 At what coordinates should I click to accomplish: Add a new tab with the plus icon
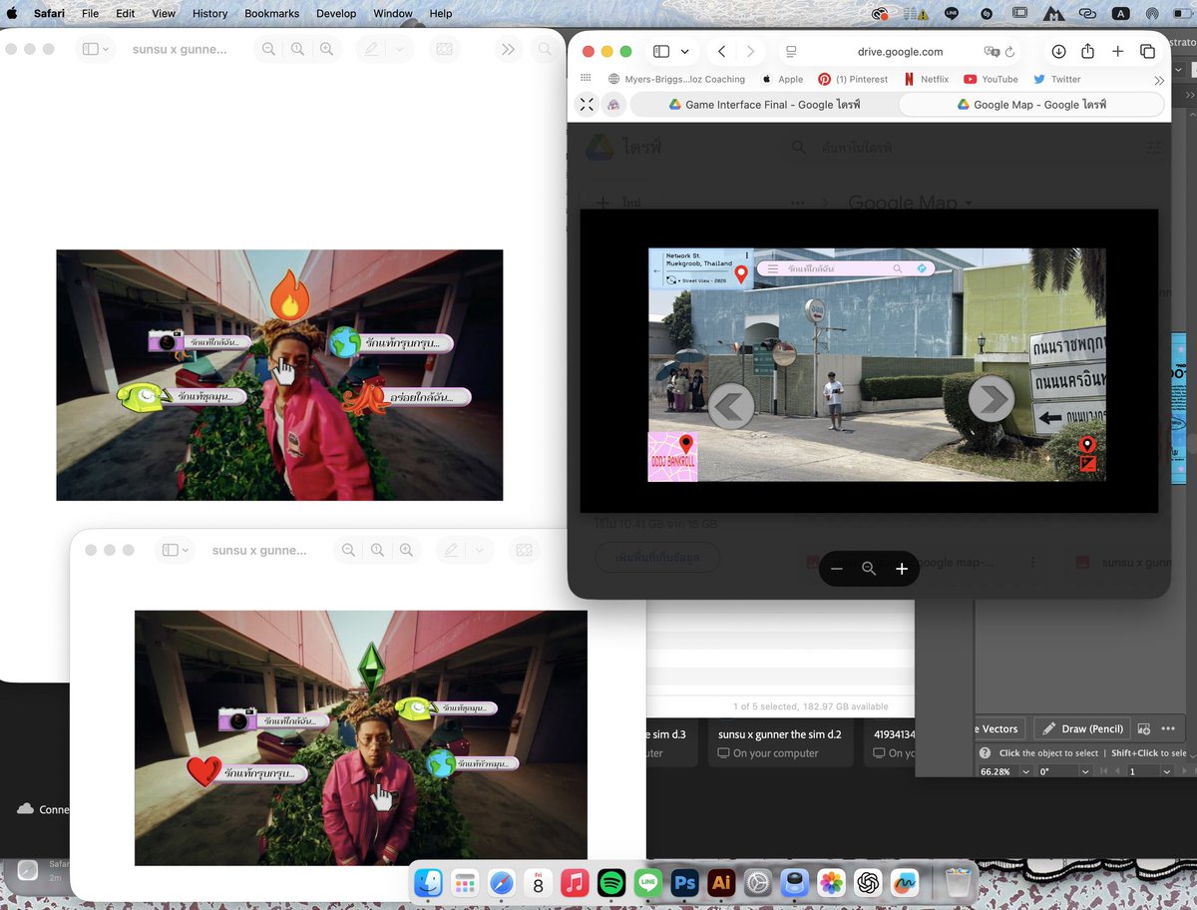pos(1117,52)
